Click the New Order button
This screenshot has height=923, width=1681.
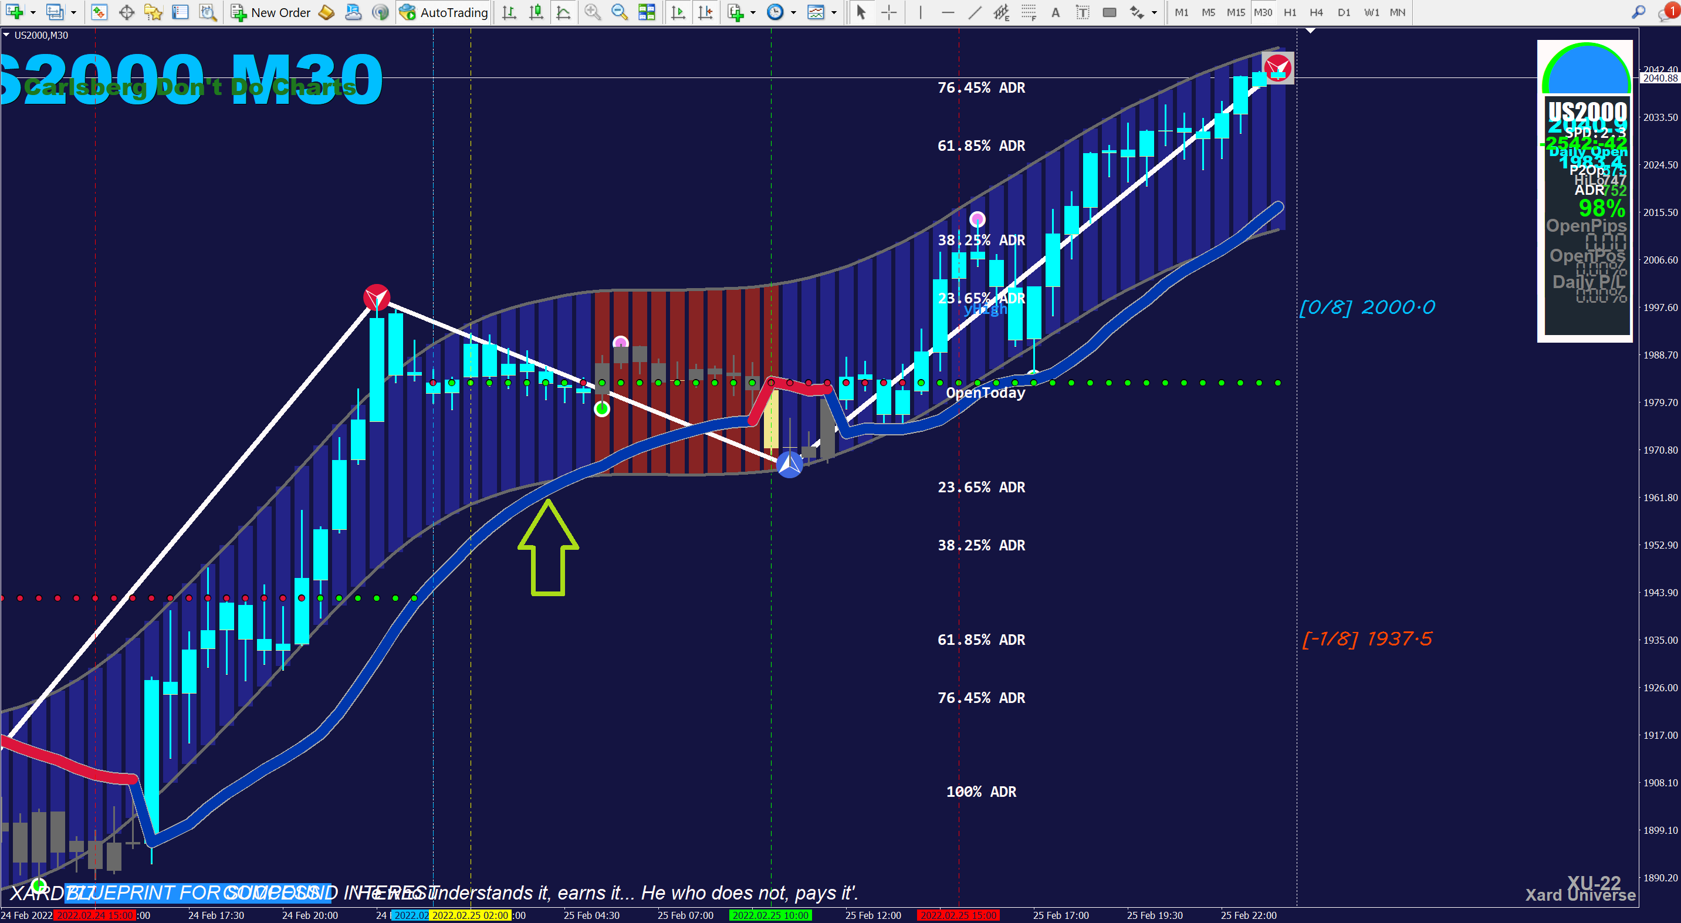[x=272, y=12]
